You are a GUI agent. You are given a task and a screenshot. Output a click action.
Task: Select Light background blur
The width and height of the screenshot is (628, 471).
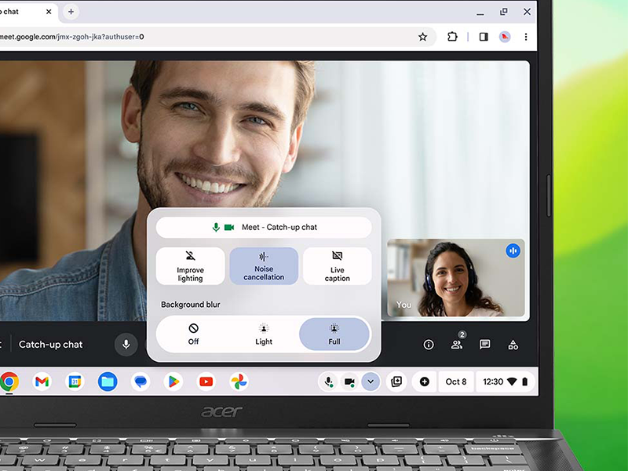(x=263, y=334)
